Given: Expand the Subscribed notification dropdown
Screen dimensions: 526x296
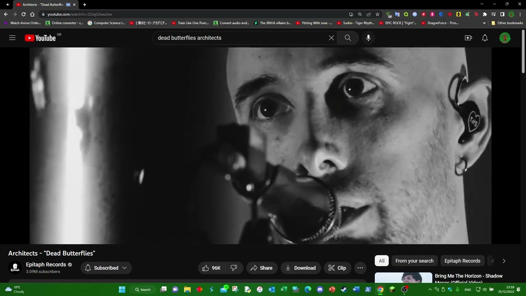Looking at the screenshot, I should tap(106, 268).
